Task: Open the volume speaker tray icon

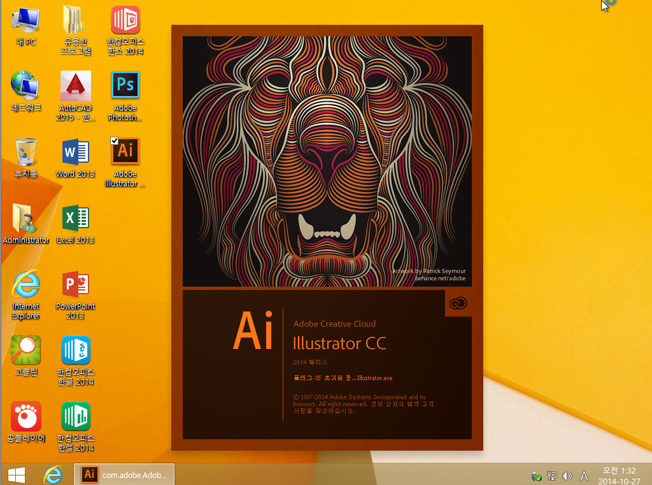Action: click(x=567, y=476)
